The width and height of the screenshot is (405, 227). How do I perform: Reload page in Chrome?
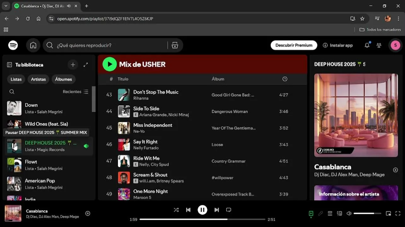28,19
